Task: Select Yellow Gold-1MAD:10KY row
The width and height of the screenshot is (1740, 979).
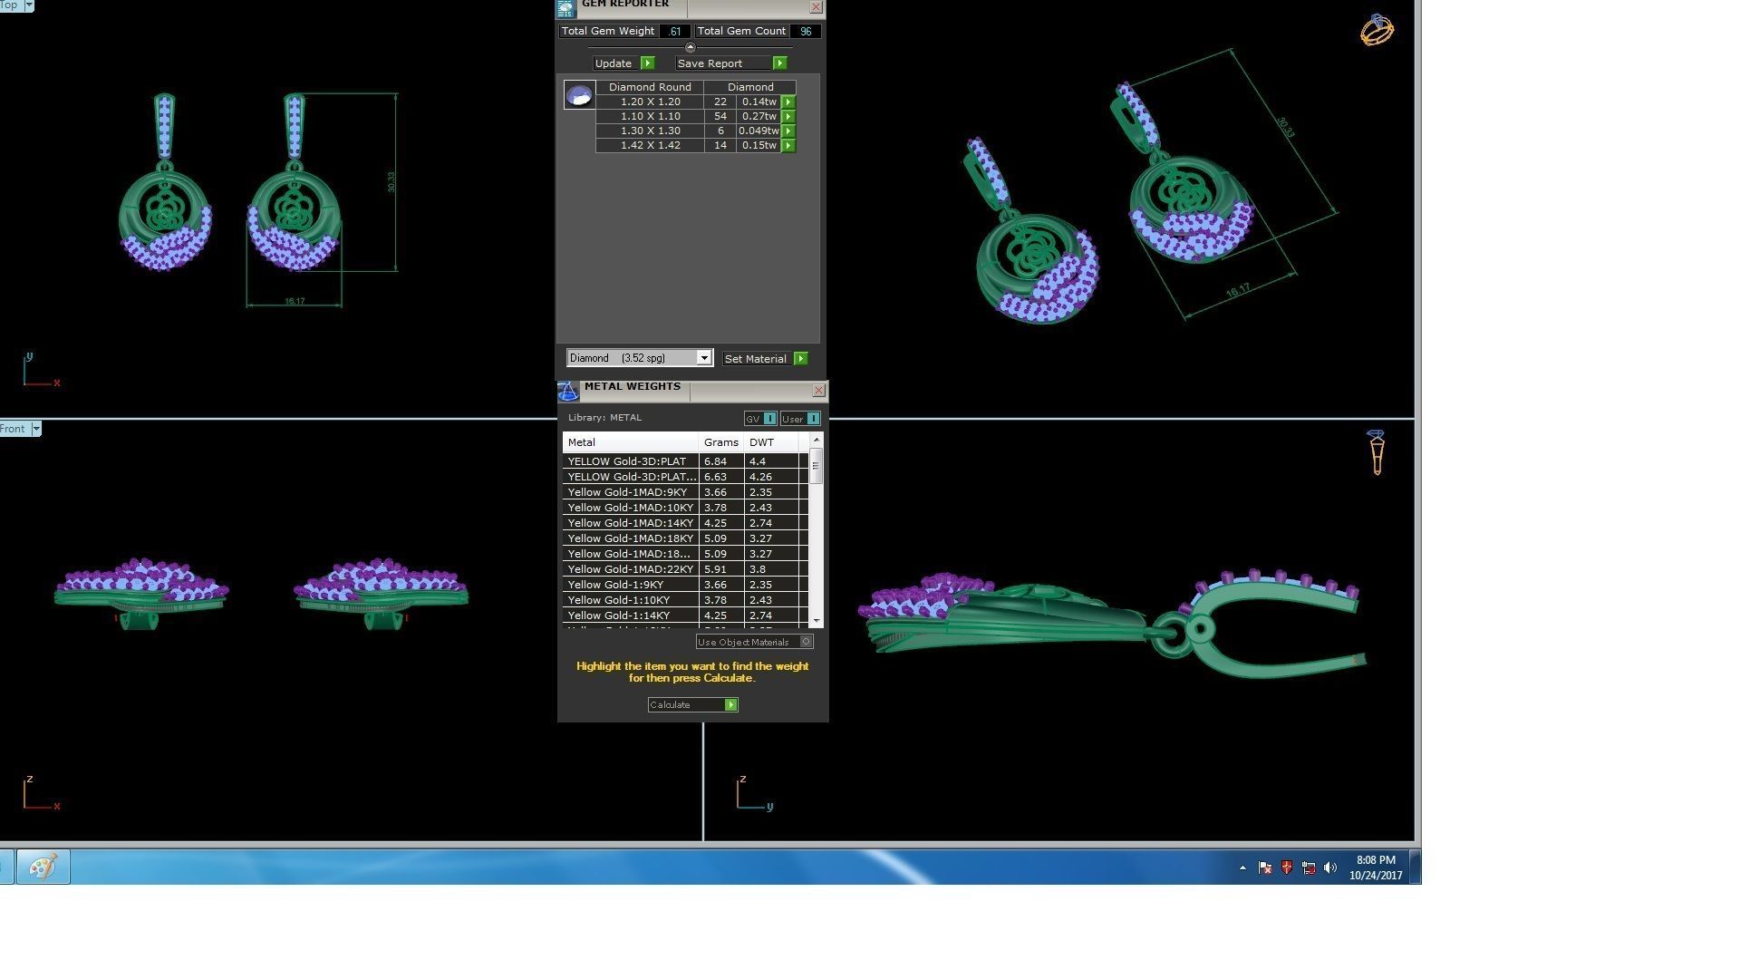Action: pyautogui.click(x=685, y=508)
